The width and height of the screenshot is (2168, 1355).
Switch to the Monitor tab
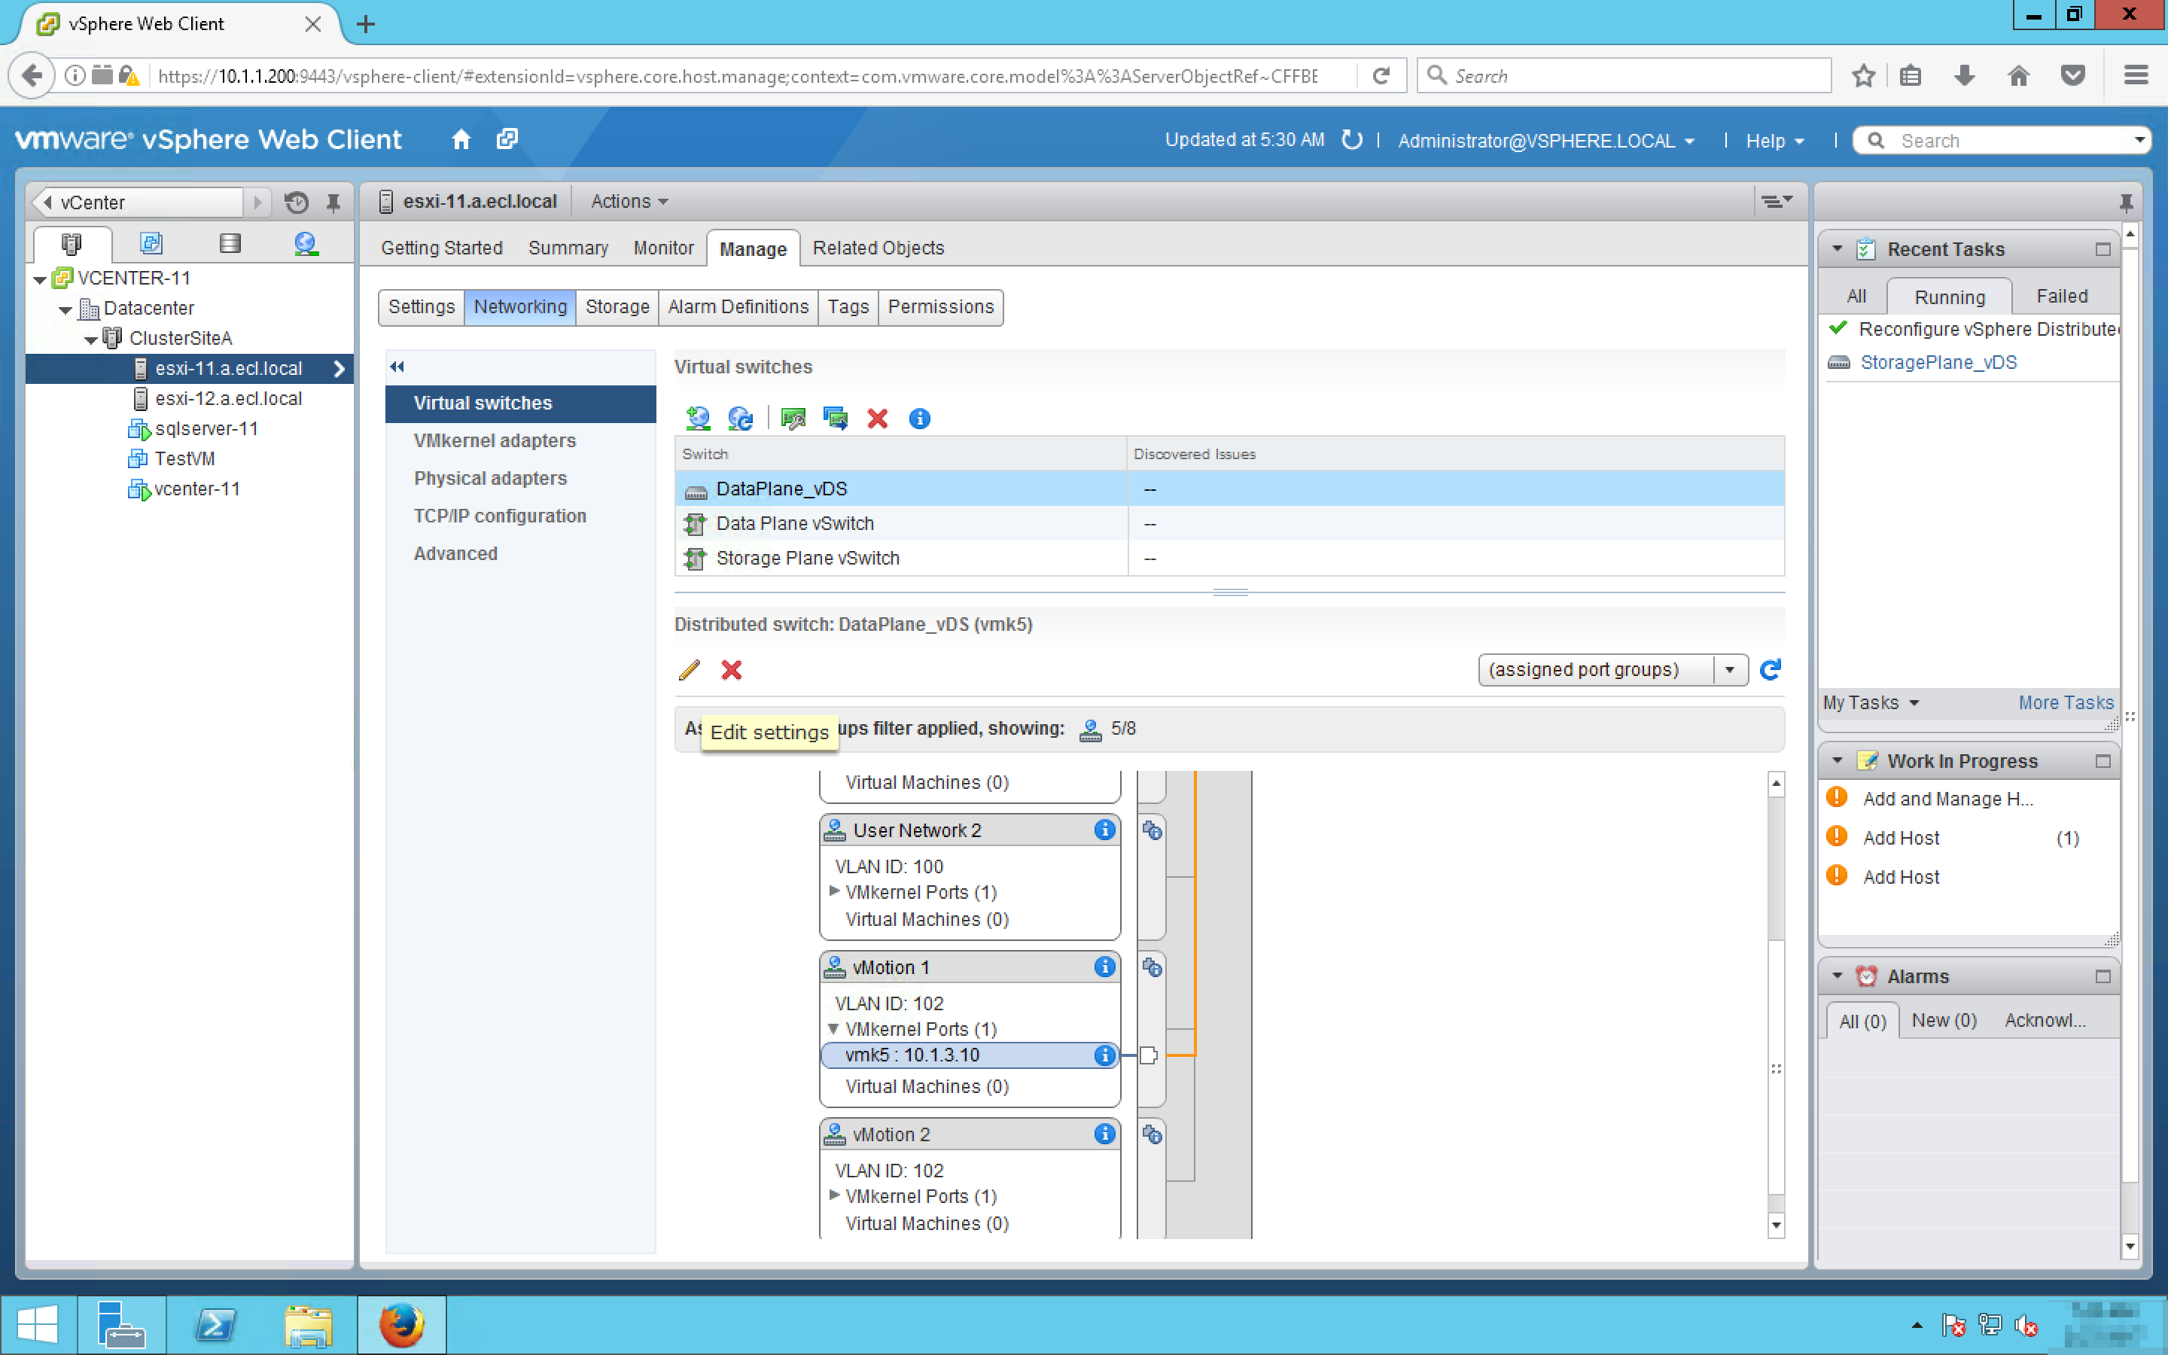coord(663,248)
